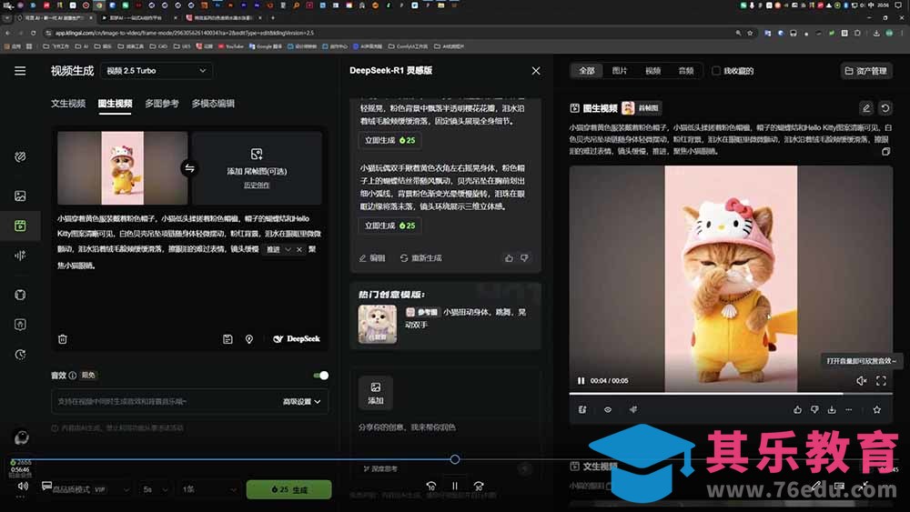Open the 5s duration dropdown
910x512 pixels.
pyautogui.click(x=156, y=489)
